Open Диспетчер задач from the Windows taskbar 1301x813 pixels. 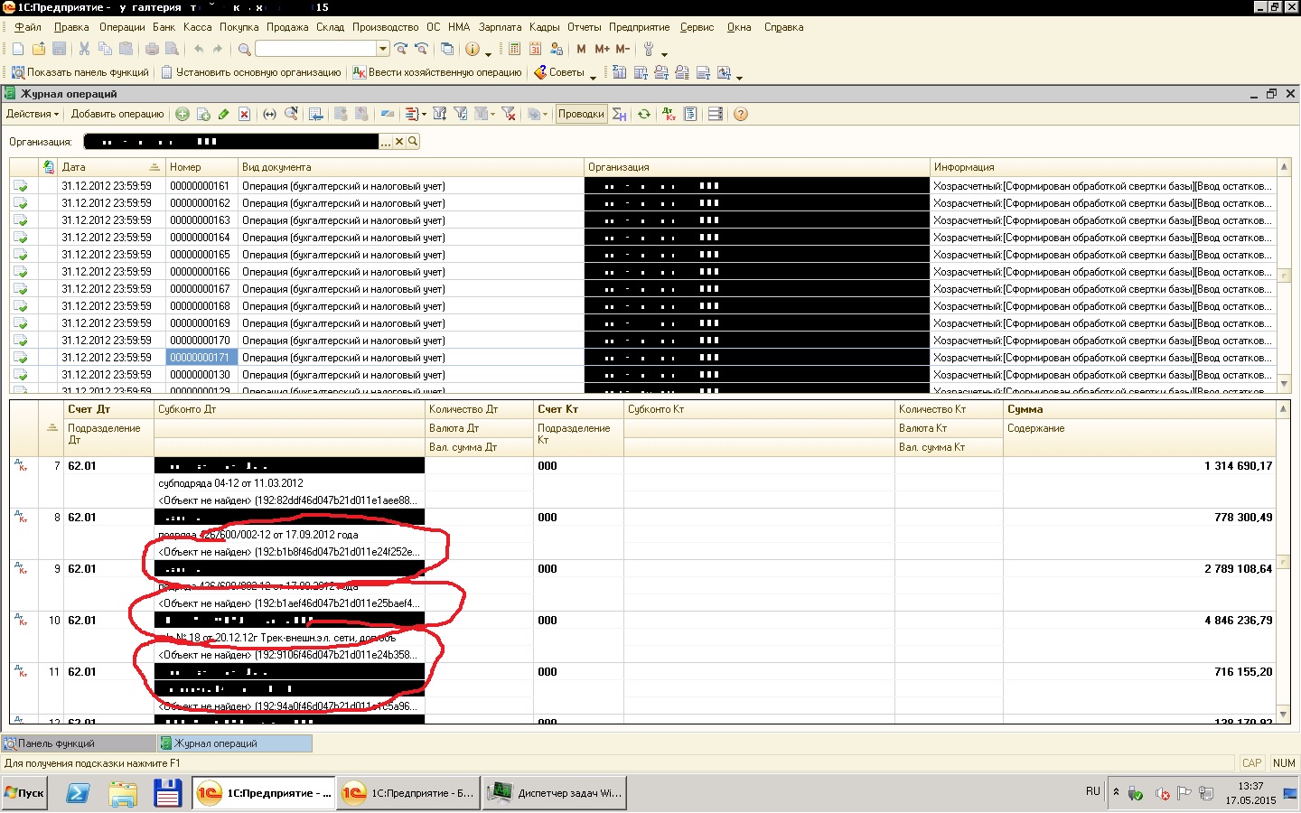[553, 793]
